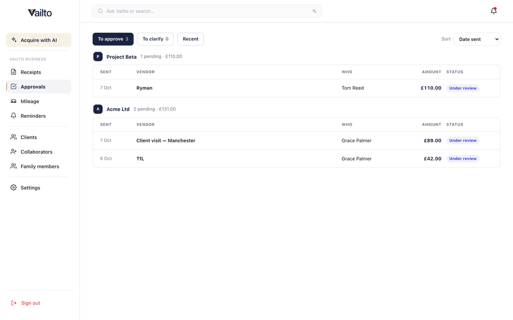Open the Acme Ltd group heading
Image resolution: width=513 pixels, height=320 pixels.
118,109
